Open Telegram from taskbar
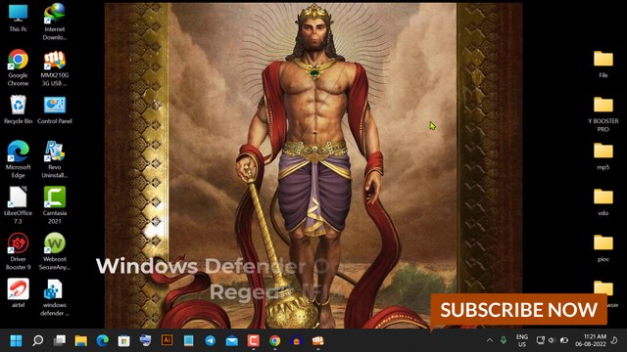The image size is (627, 352). click(x=211, y=340)
